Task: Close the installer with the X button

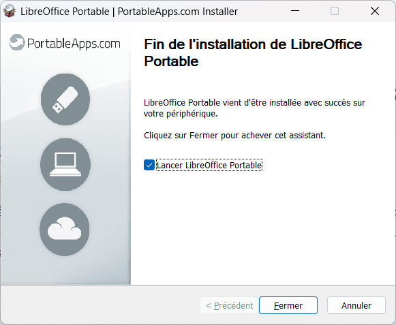Action: (x=375, y=11)
